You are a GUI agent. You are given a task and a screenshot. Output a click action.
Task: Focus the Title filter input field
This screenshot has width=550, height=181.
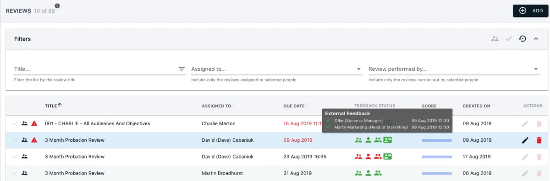[95, 69]
